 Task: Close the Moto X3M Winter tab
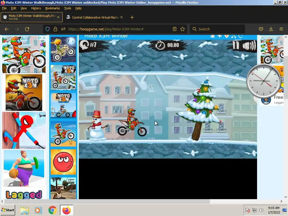58,17
